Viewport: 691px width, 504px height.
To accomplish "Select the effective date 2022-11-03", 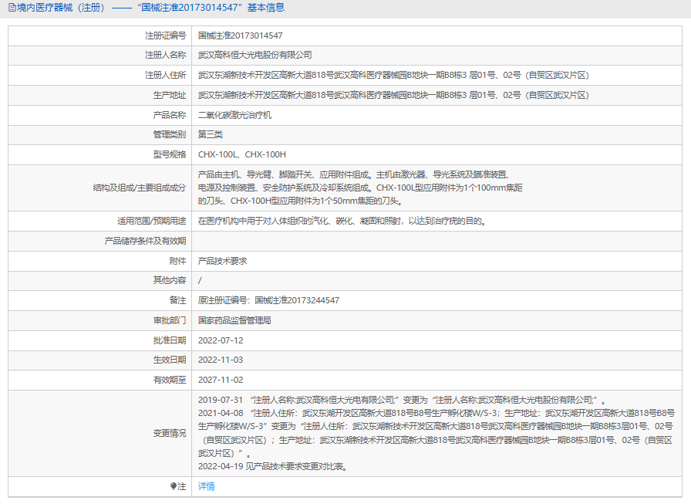I will [221, 360].
